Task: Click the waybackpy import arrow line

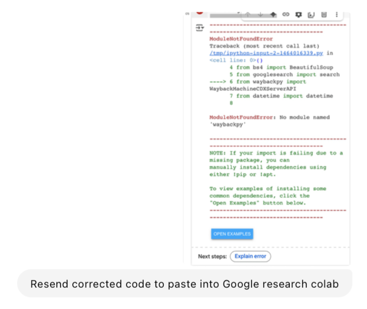Action: coord(257,82)
